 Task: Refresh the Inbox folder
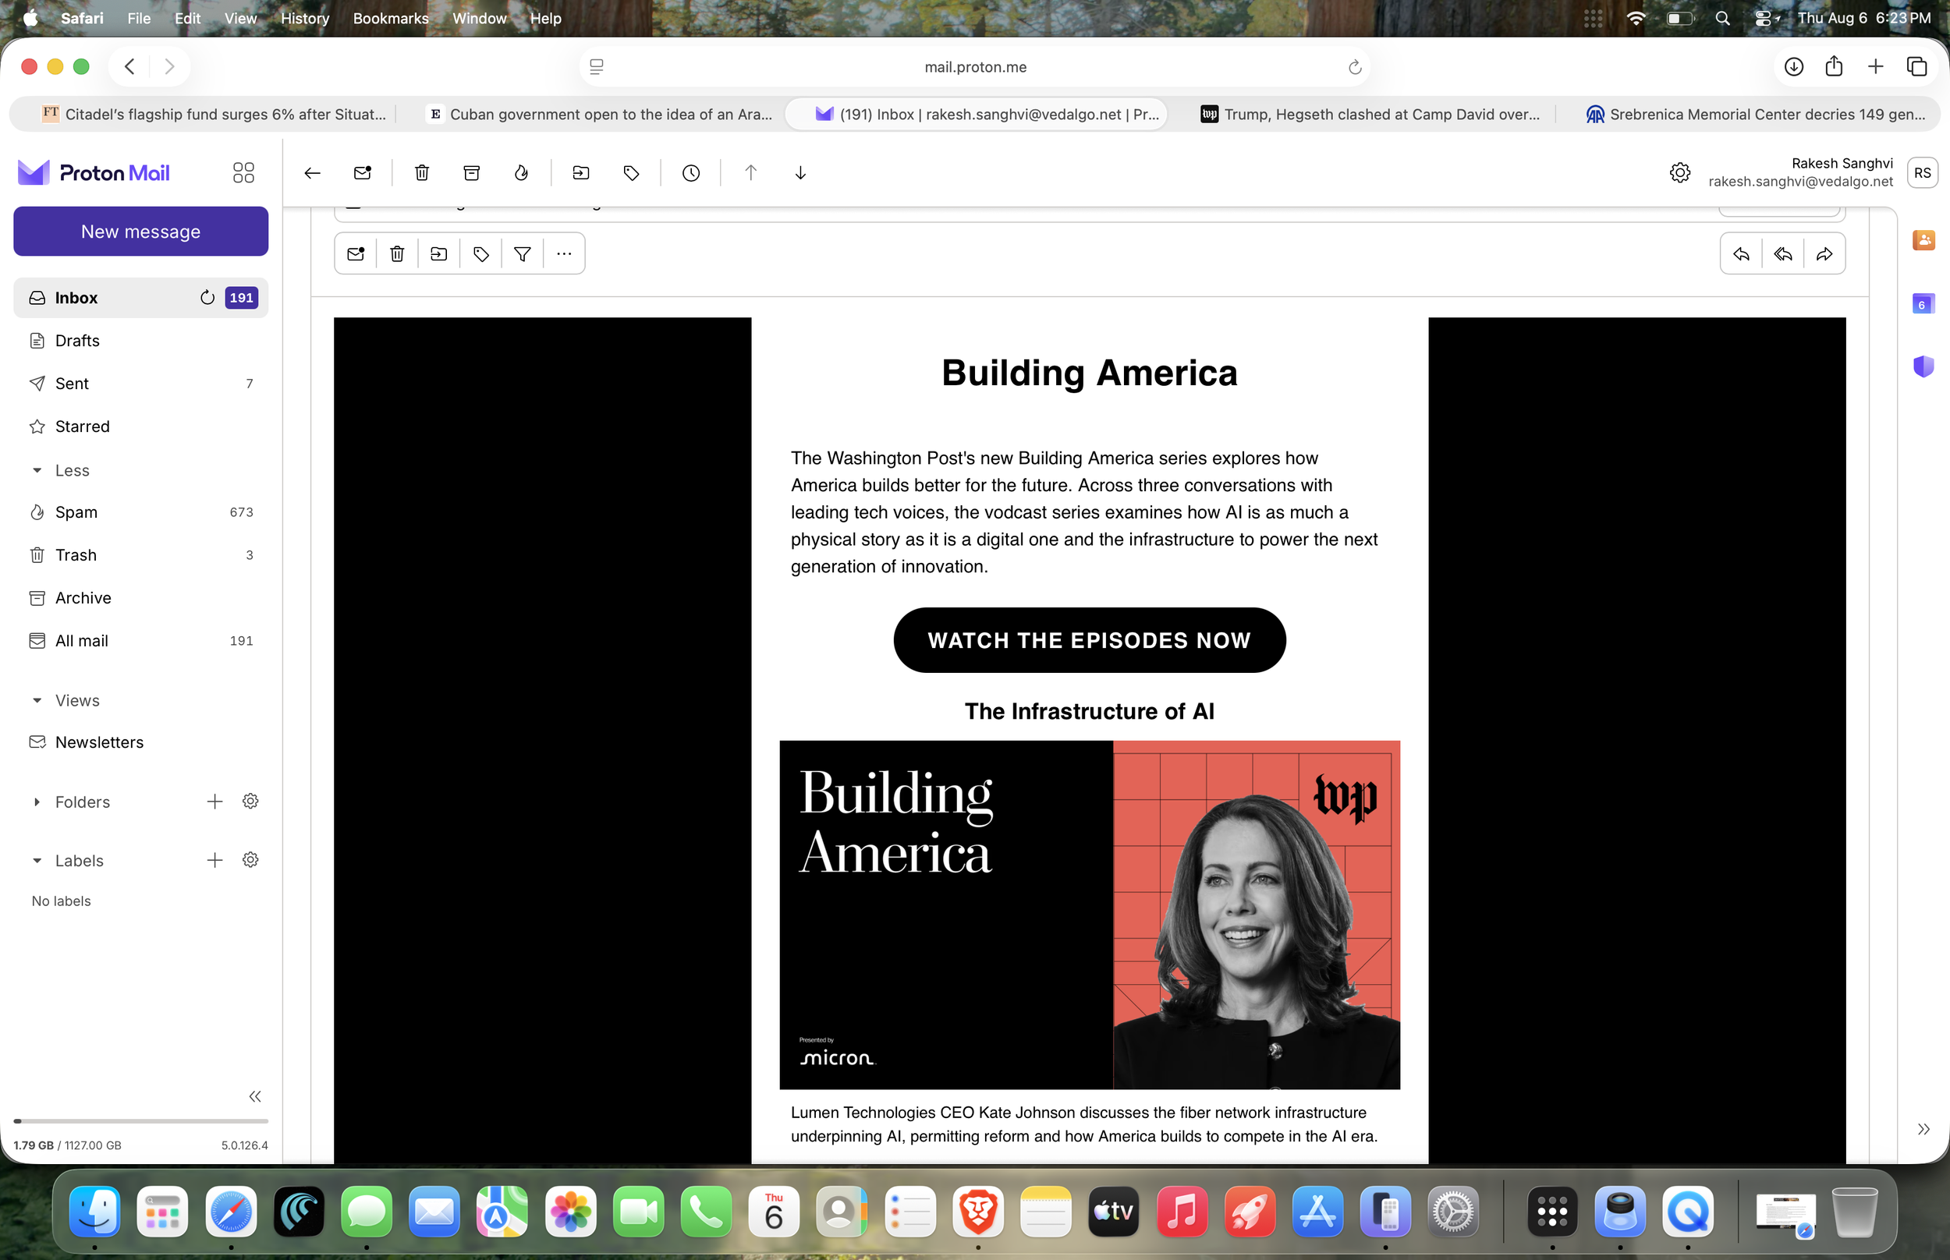pos(207,298)
